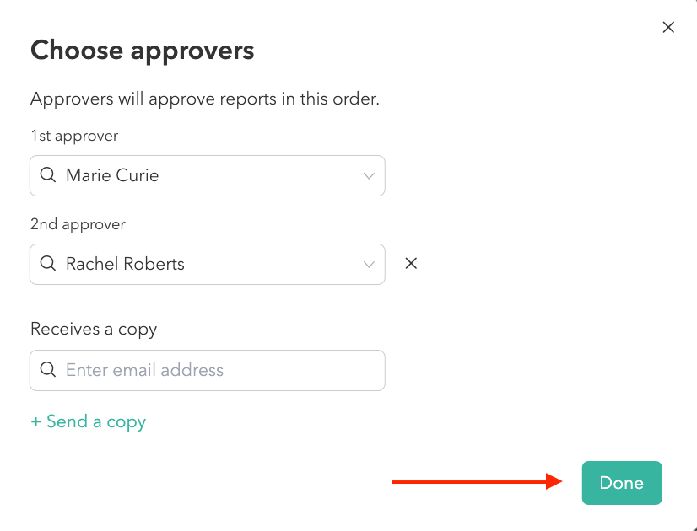Click the email field search icon
This screenshot has height=531, width=697.
tap(48, 370)
